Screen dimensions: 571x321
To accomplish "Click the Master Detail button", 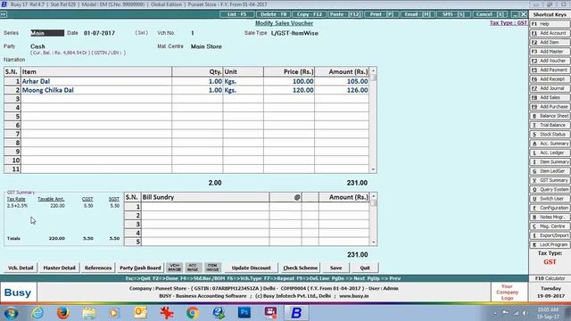I will coord(60,267).
